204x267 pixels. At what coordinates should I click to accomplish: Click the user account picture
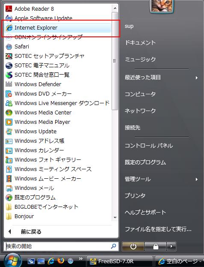click(x=162, y=6)
